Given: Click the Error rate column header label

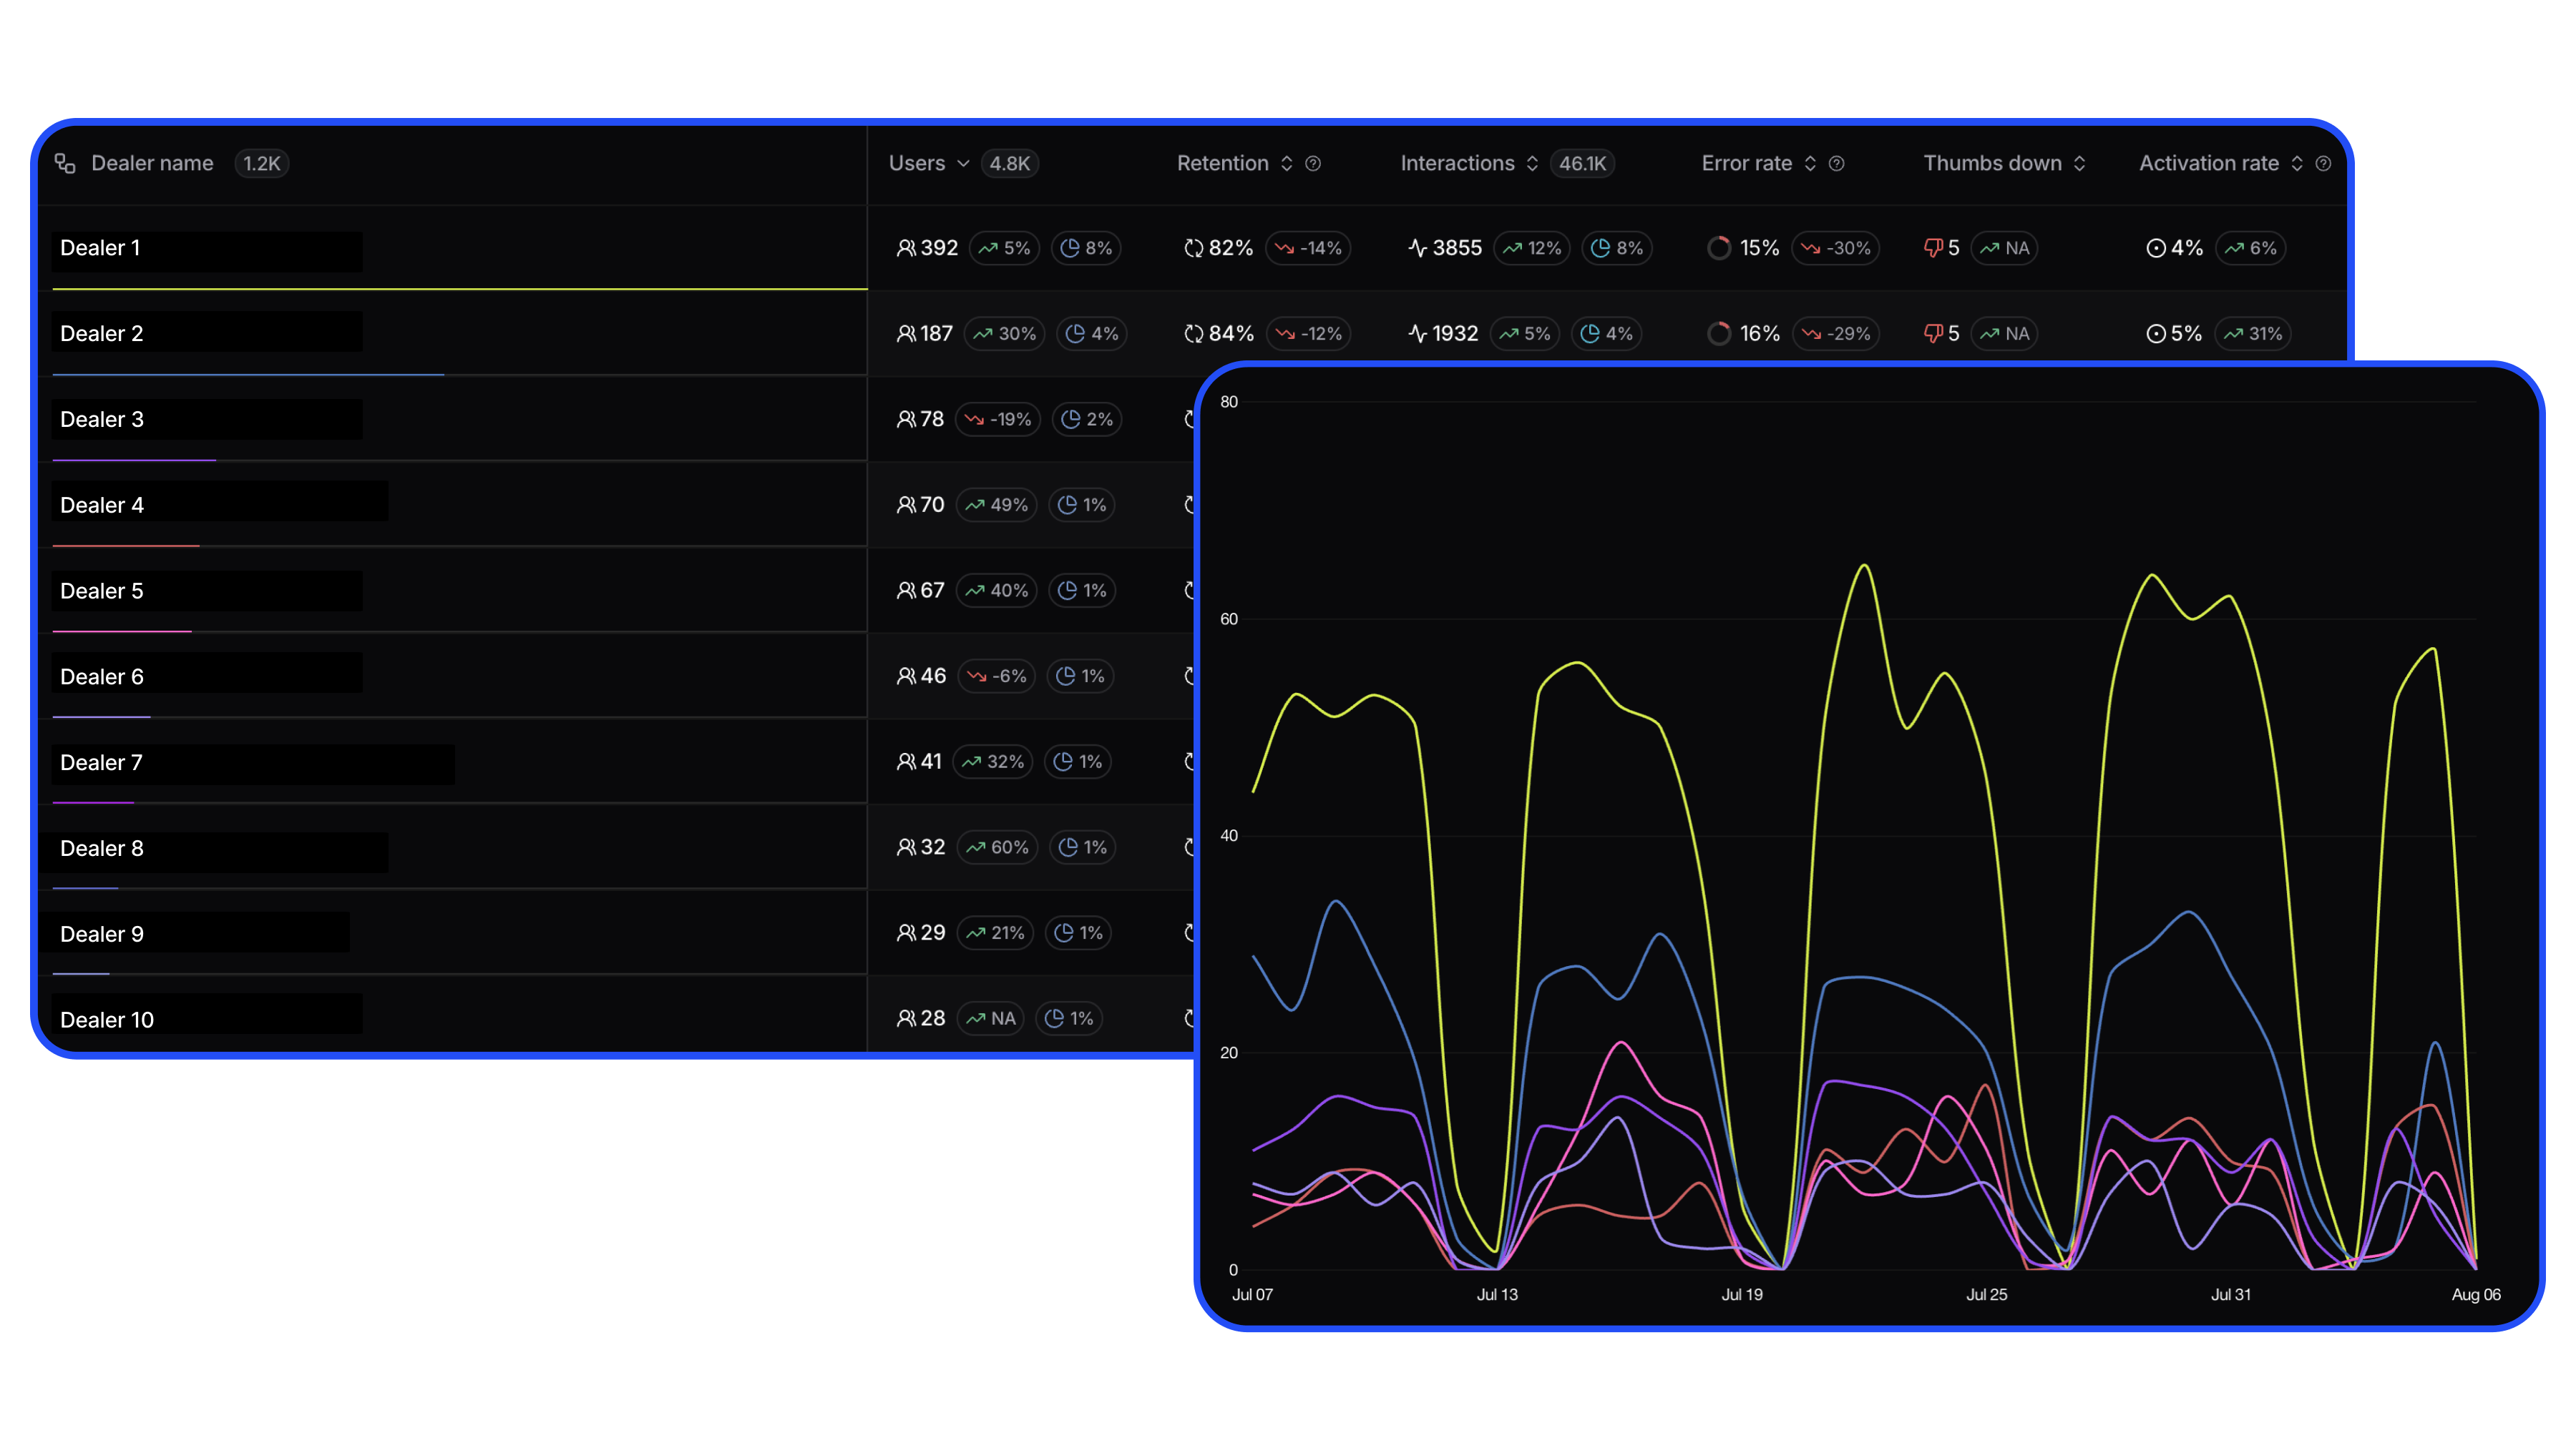Looking at the screenshot, I should 1746,163.
